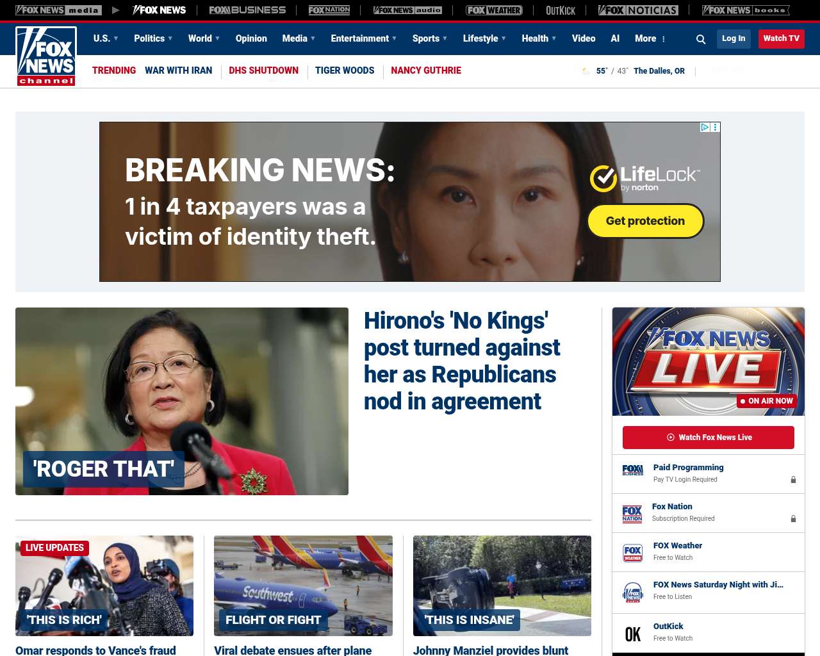This screenshot has height=656, width=820.
Task: Click the AdChoices icon on the ad
Action: (x=705, y=127)
